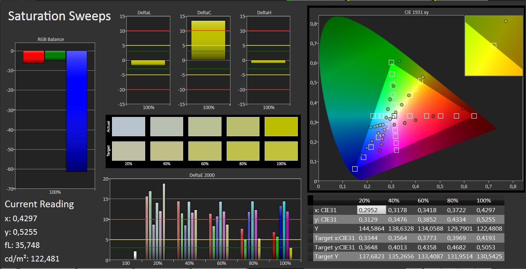Pick the 80% Target color swatch
The image size is (526, 269).
tap(243, 151)
